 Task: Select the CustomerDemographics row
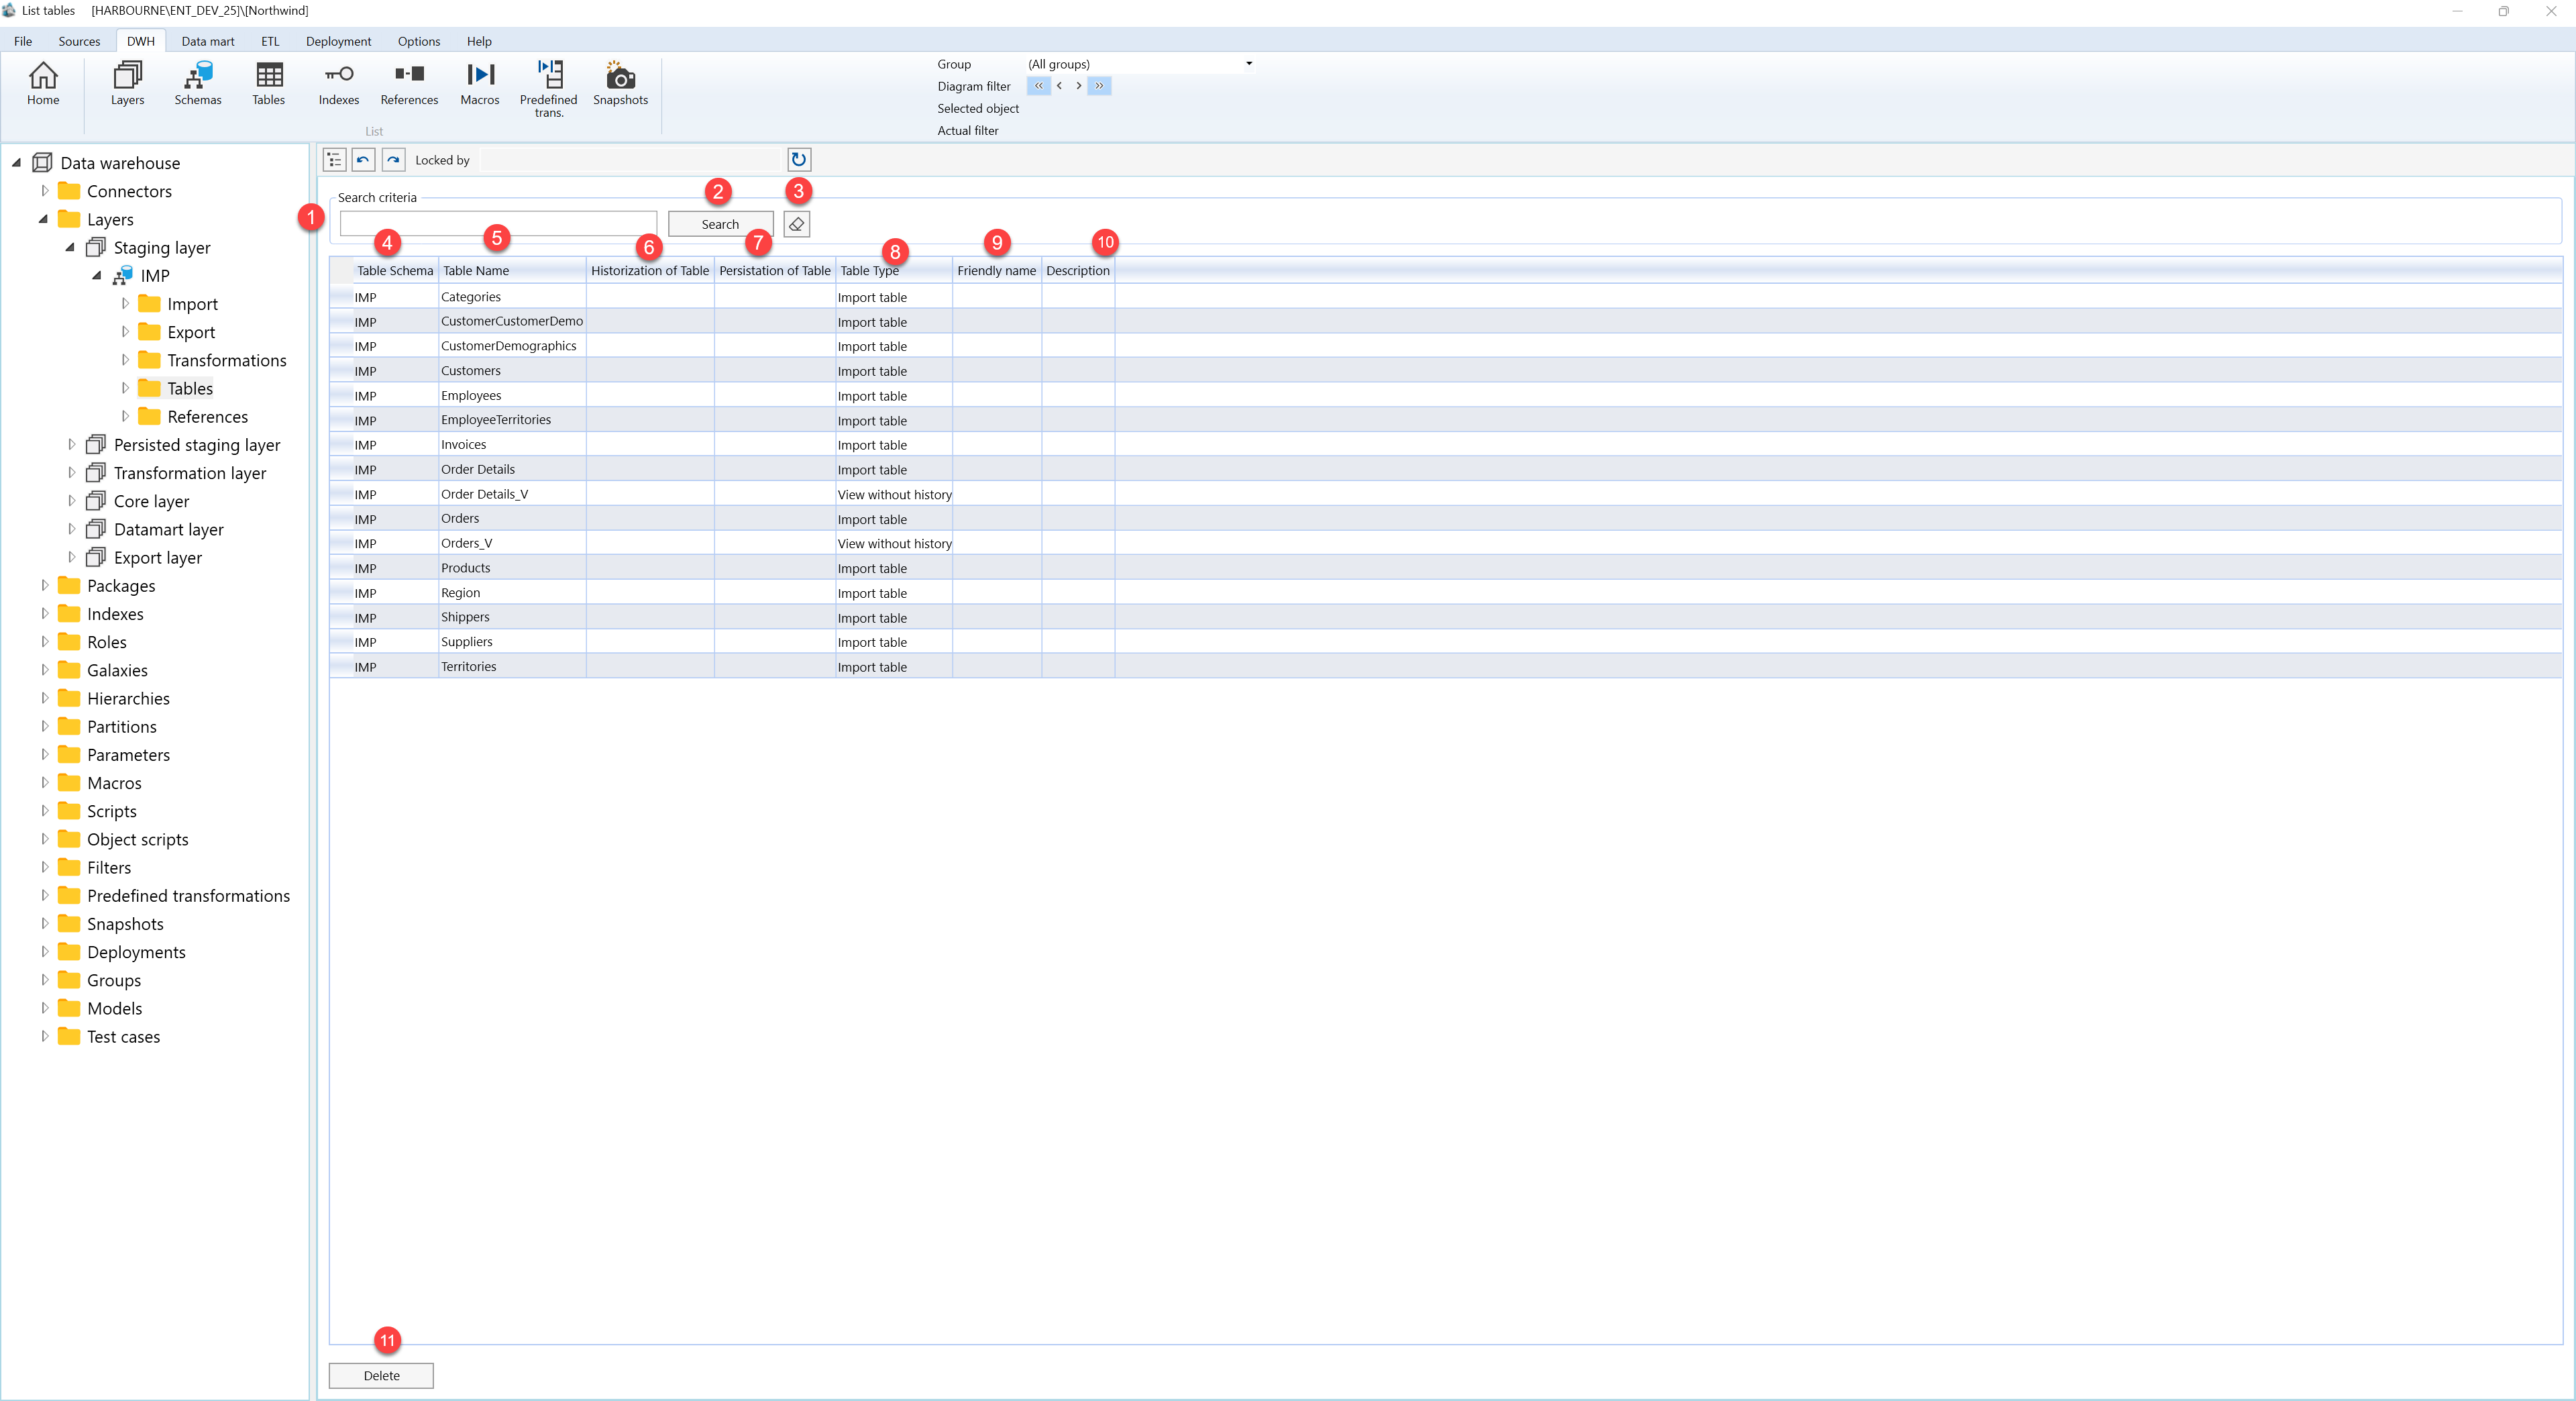point(1445,346)
